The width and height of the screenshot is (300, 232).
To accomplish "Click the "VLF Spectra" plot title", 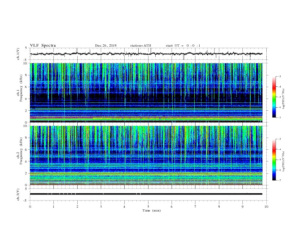I will point(43,45).
